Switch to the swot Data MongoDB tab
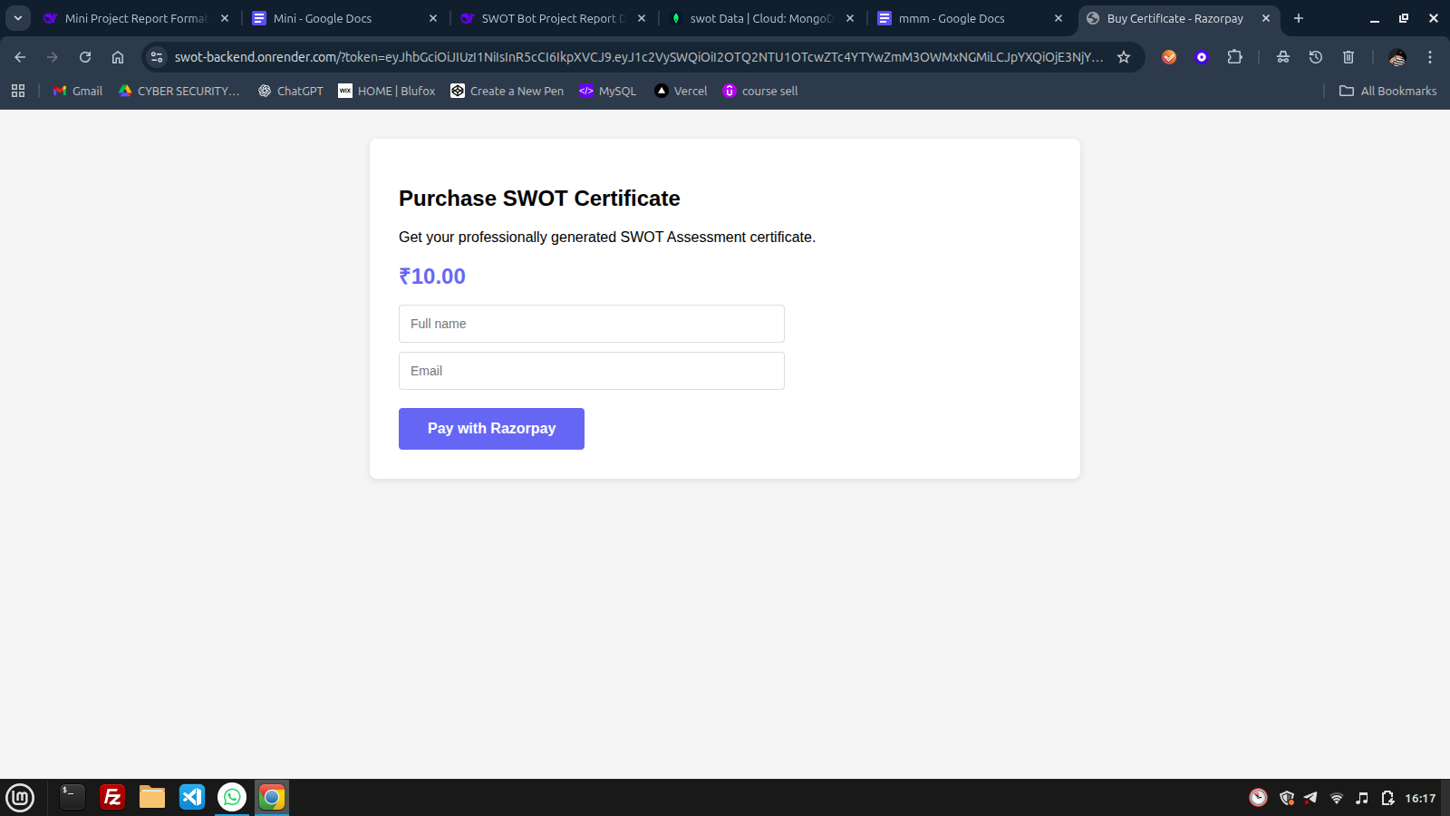Viewport: 1450px width, 816px height. (752, 18)
